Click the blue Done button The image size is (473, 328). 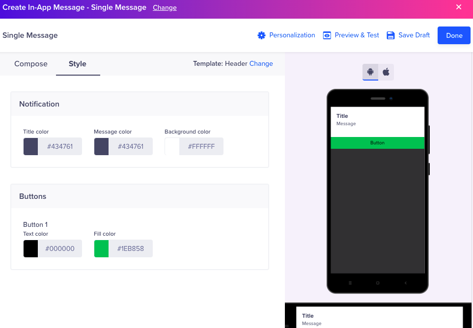click(x=454, y=35)
